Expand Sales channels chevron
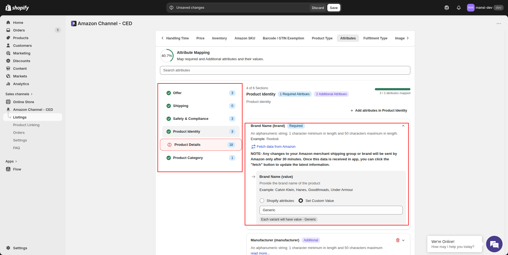The image size is (508, 255). click(32, 94)
